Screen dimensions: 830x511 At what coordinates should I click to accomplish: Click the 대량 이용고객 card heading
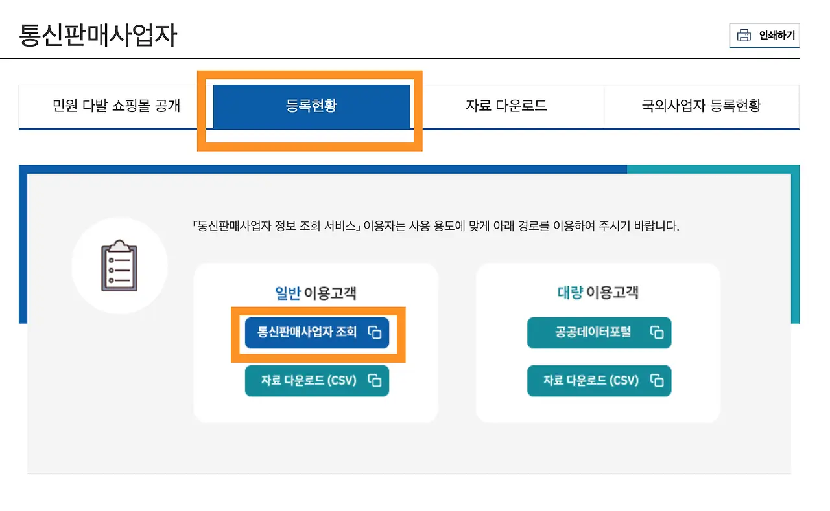click(x=599, y=292)
